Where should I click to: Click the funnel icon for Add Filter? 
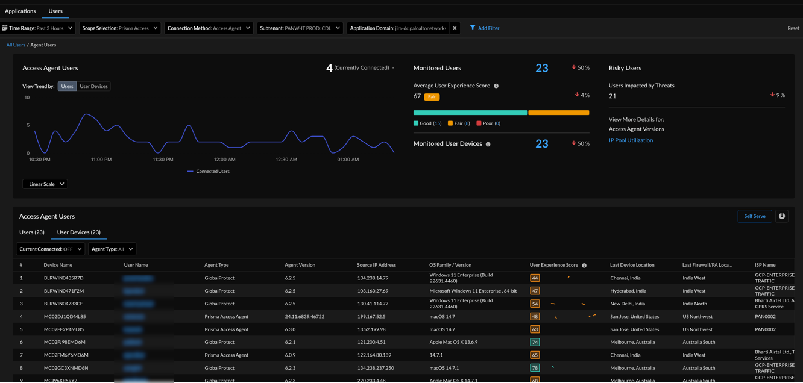click(x=473, y=28)
